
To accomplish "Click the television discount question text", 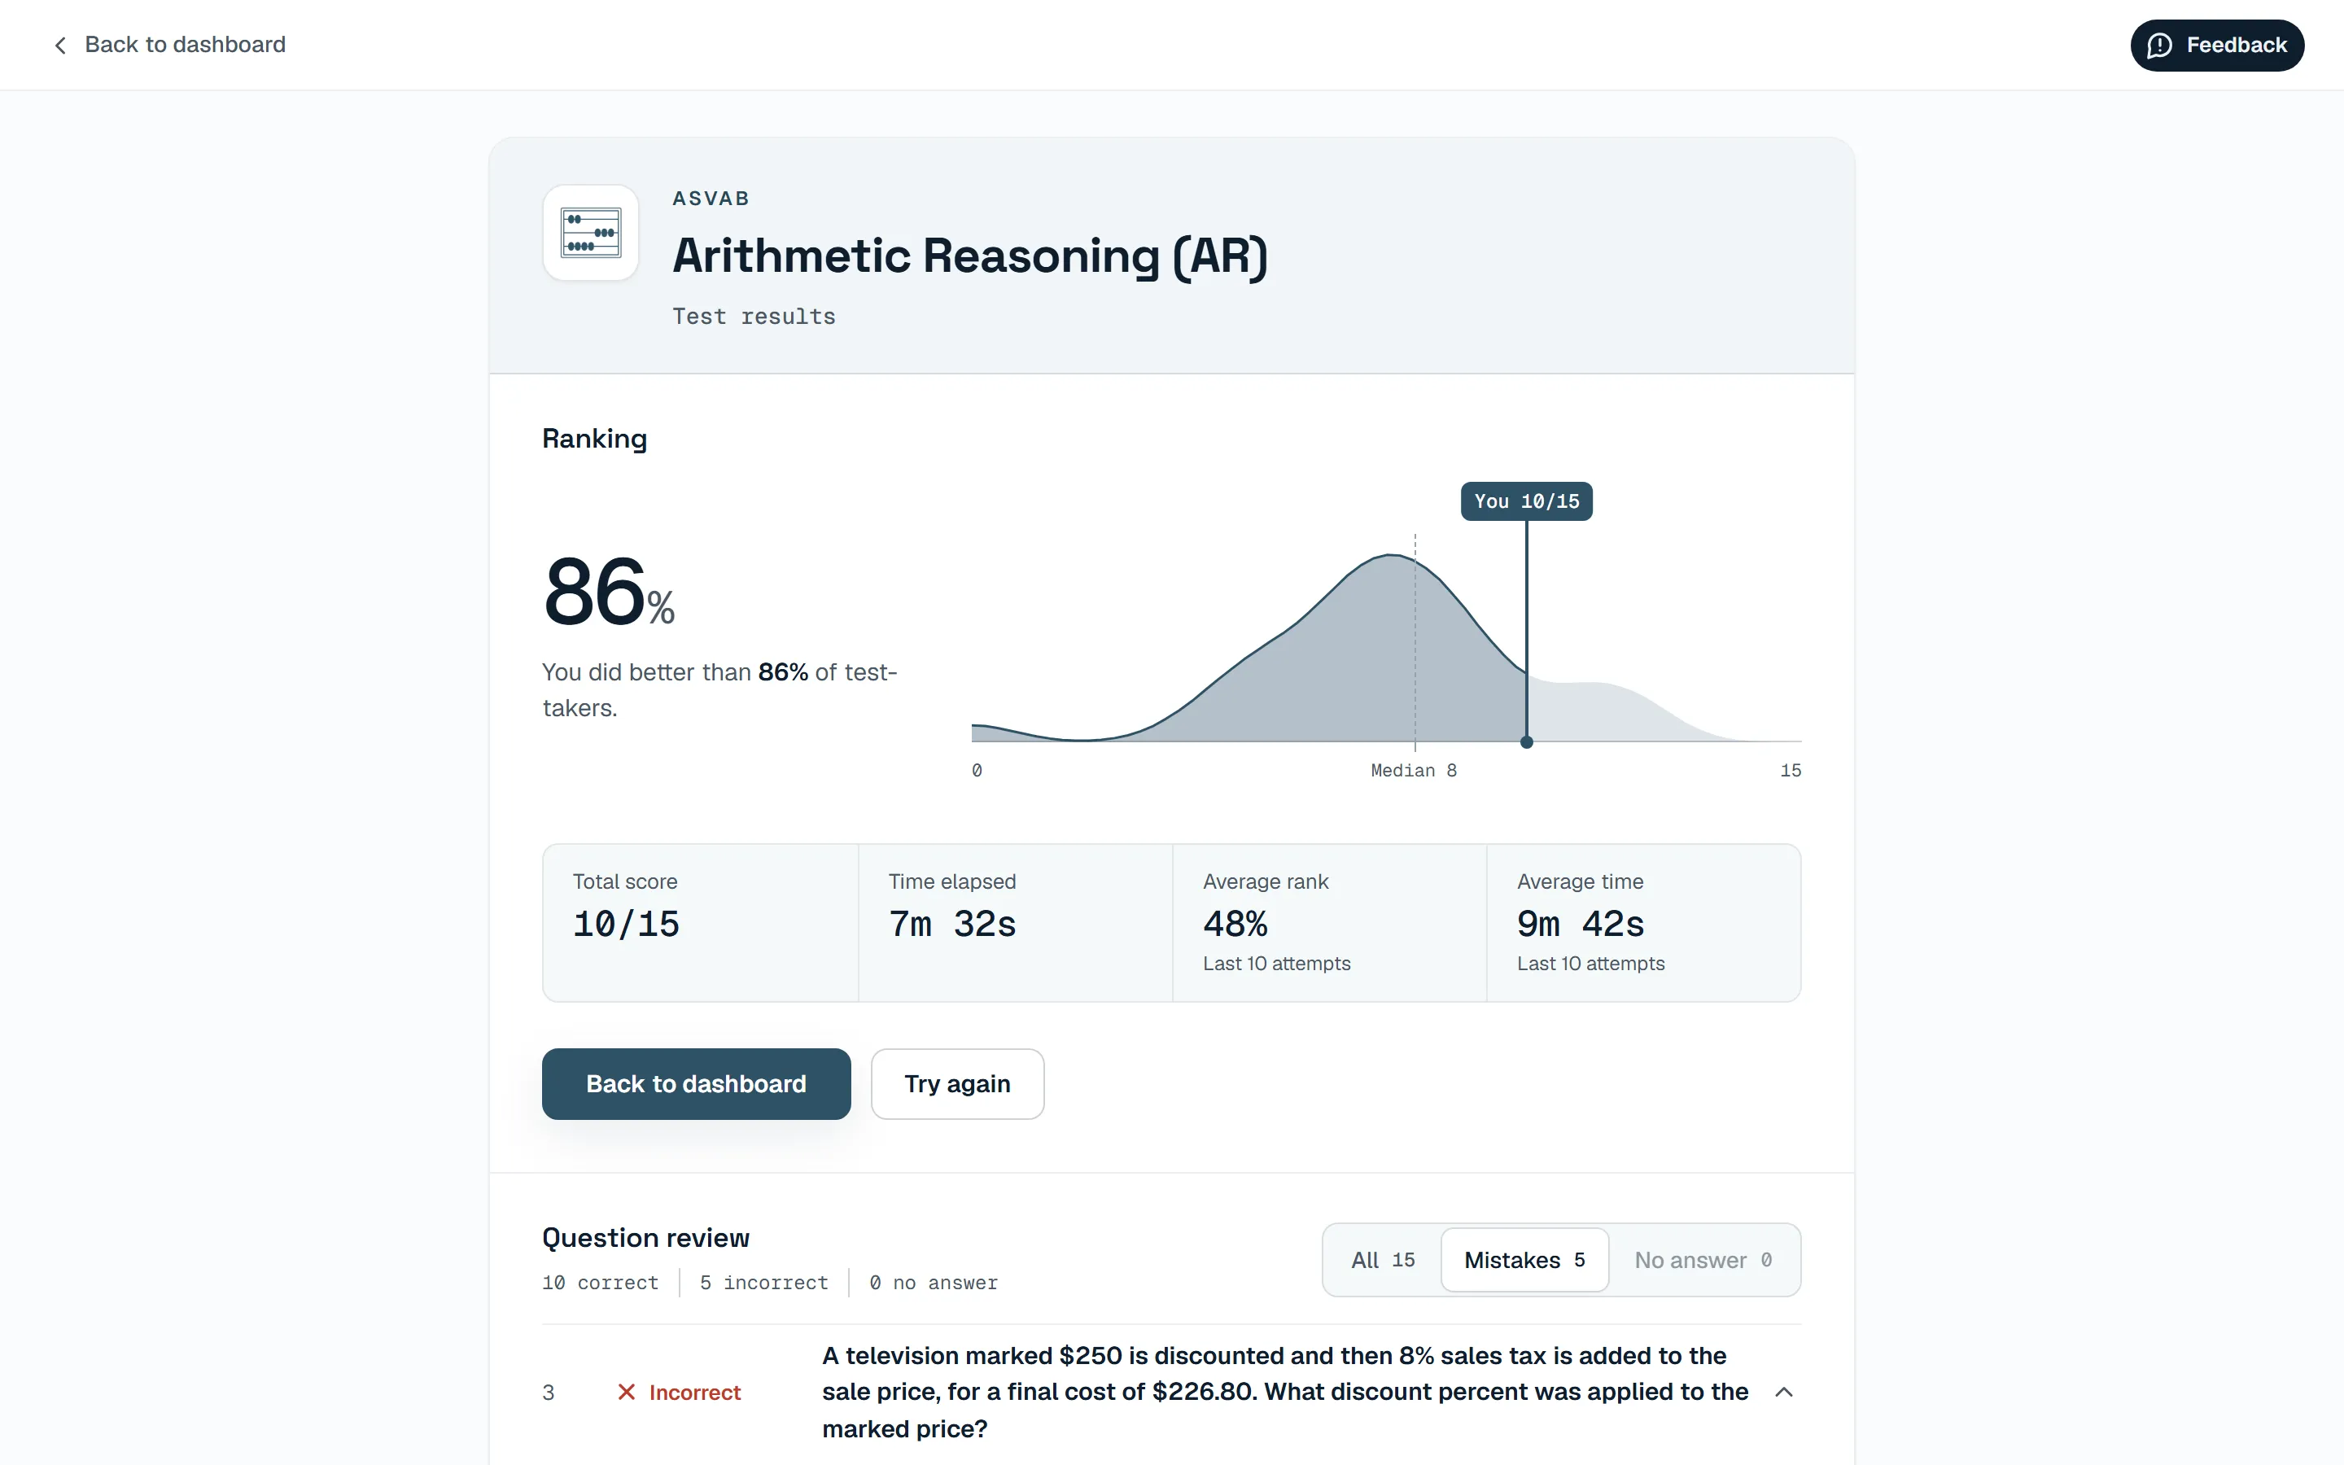I will click(x=1285, y=1393).
